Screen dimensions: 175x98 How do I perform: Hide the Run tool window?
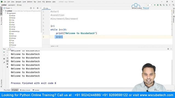click(171, 49)
